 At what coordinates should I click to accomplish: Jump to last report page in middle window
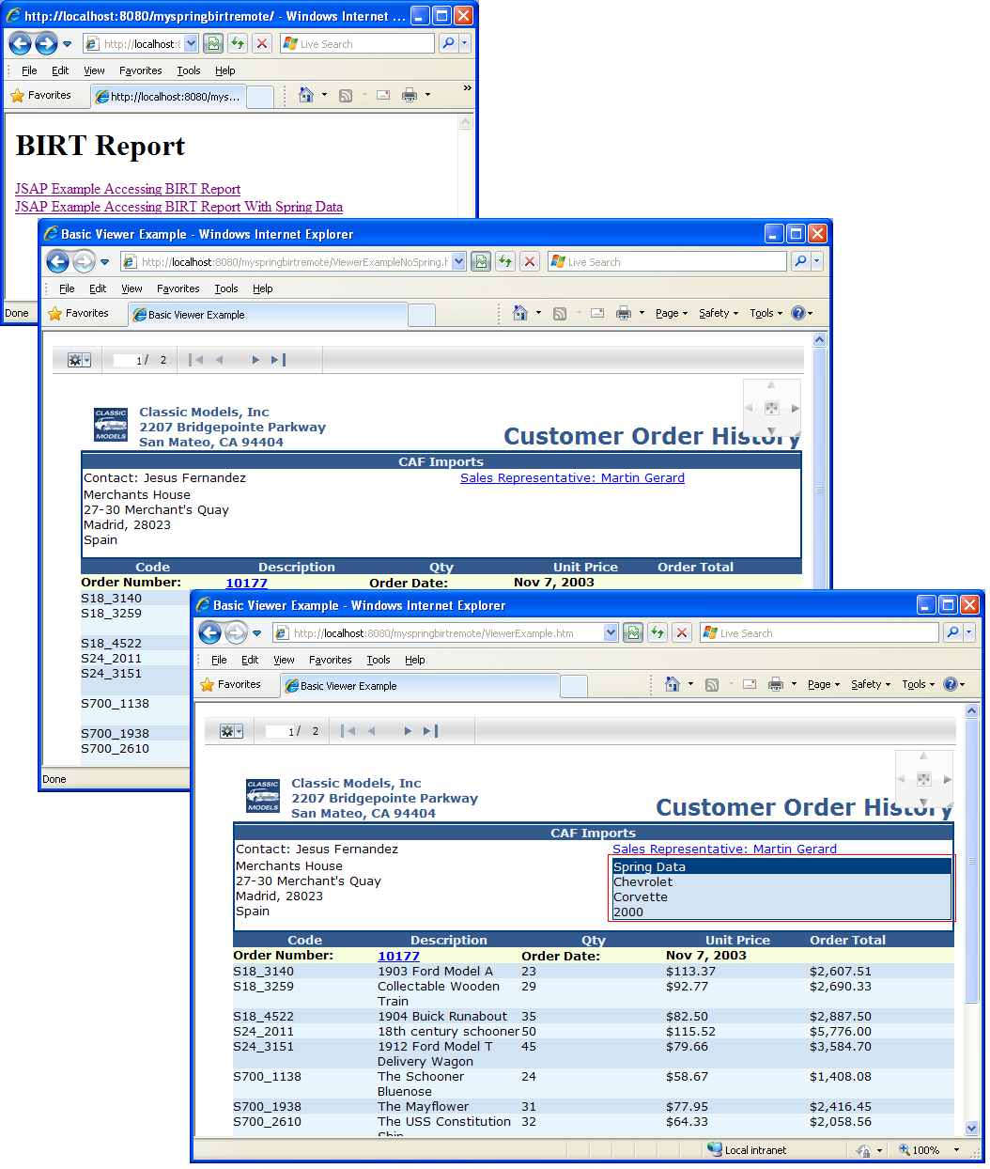coord(279,360)
